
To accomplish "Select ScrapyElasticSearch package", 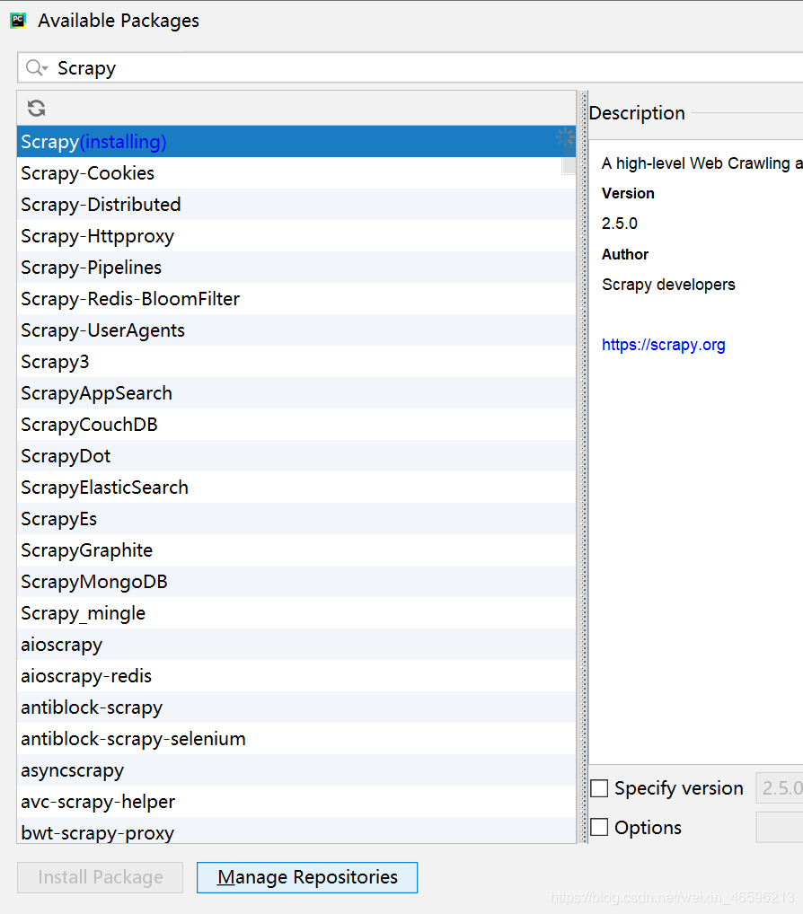I will (x=296, y=488).
